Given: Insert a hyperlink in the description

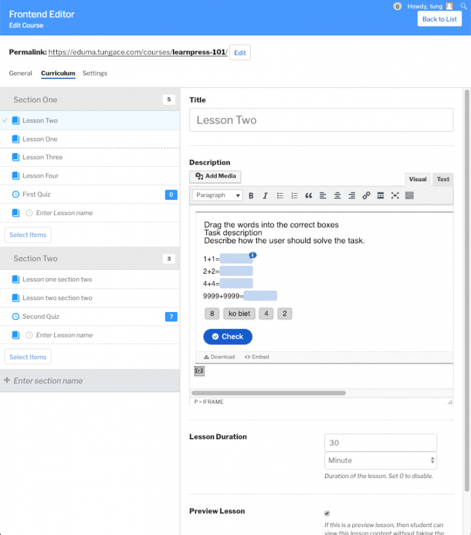Looking at the screenshot, I should (366, 195).
